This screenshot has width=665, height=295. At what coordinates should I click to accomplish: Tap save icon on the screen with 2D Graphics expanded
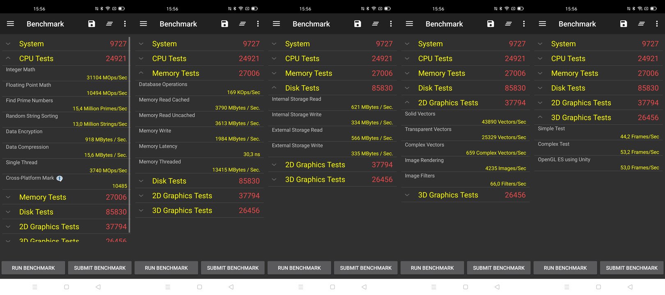491,24
